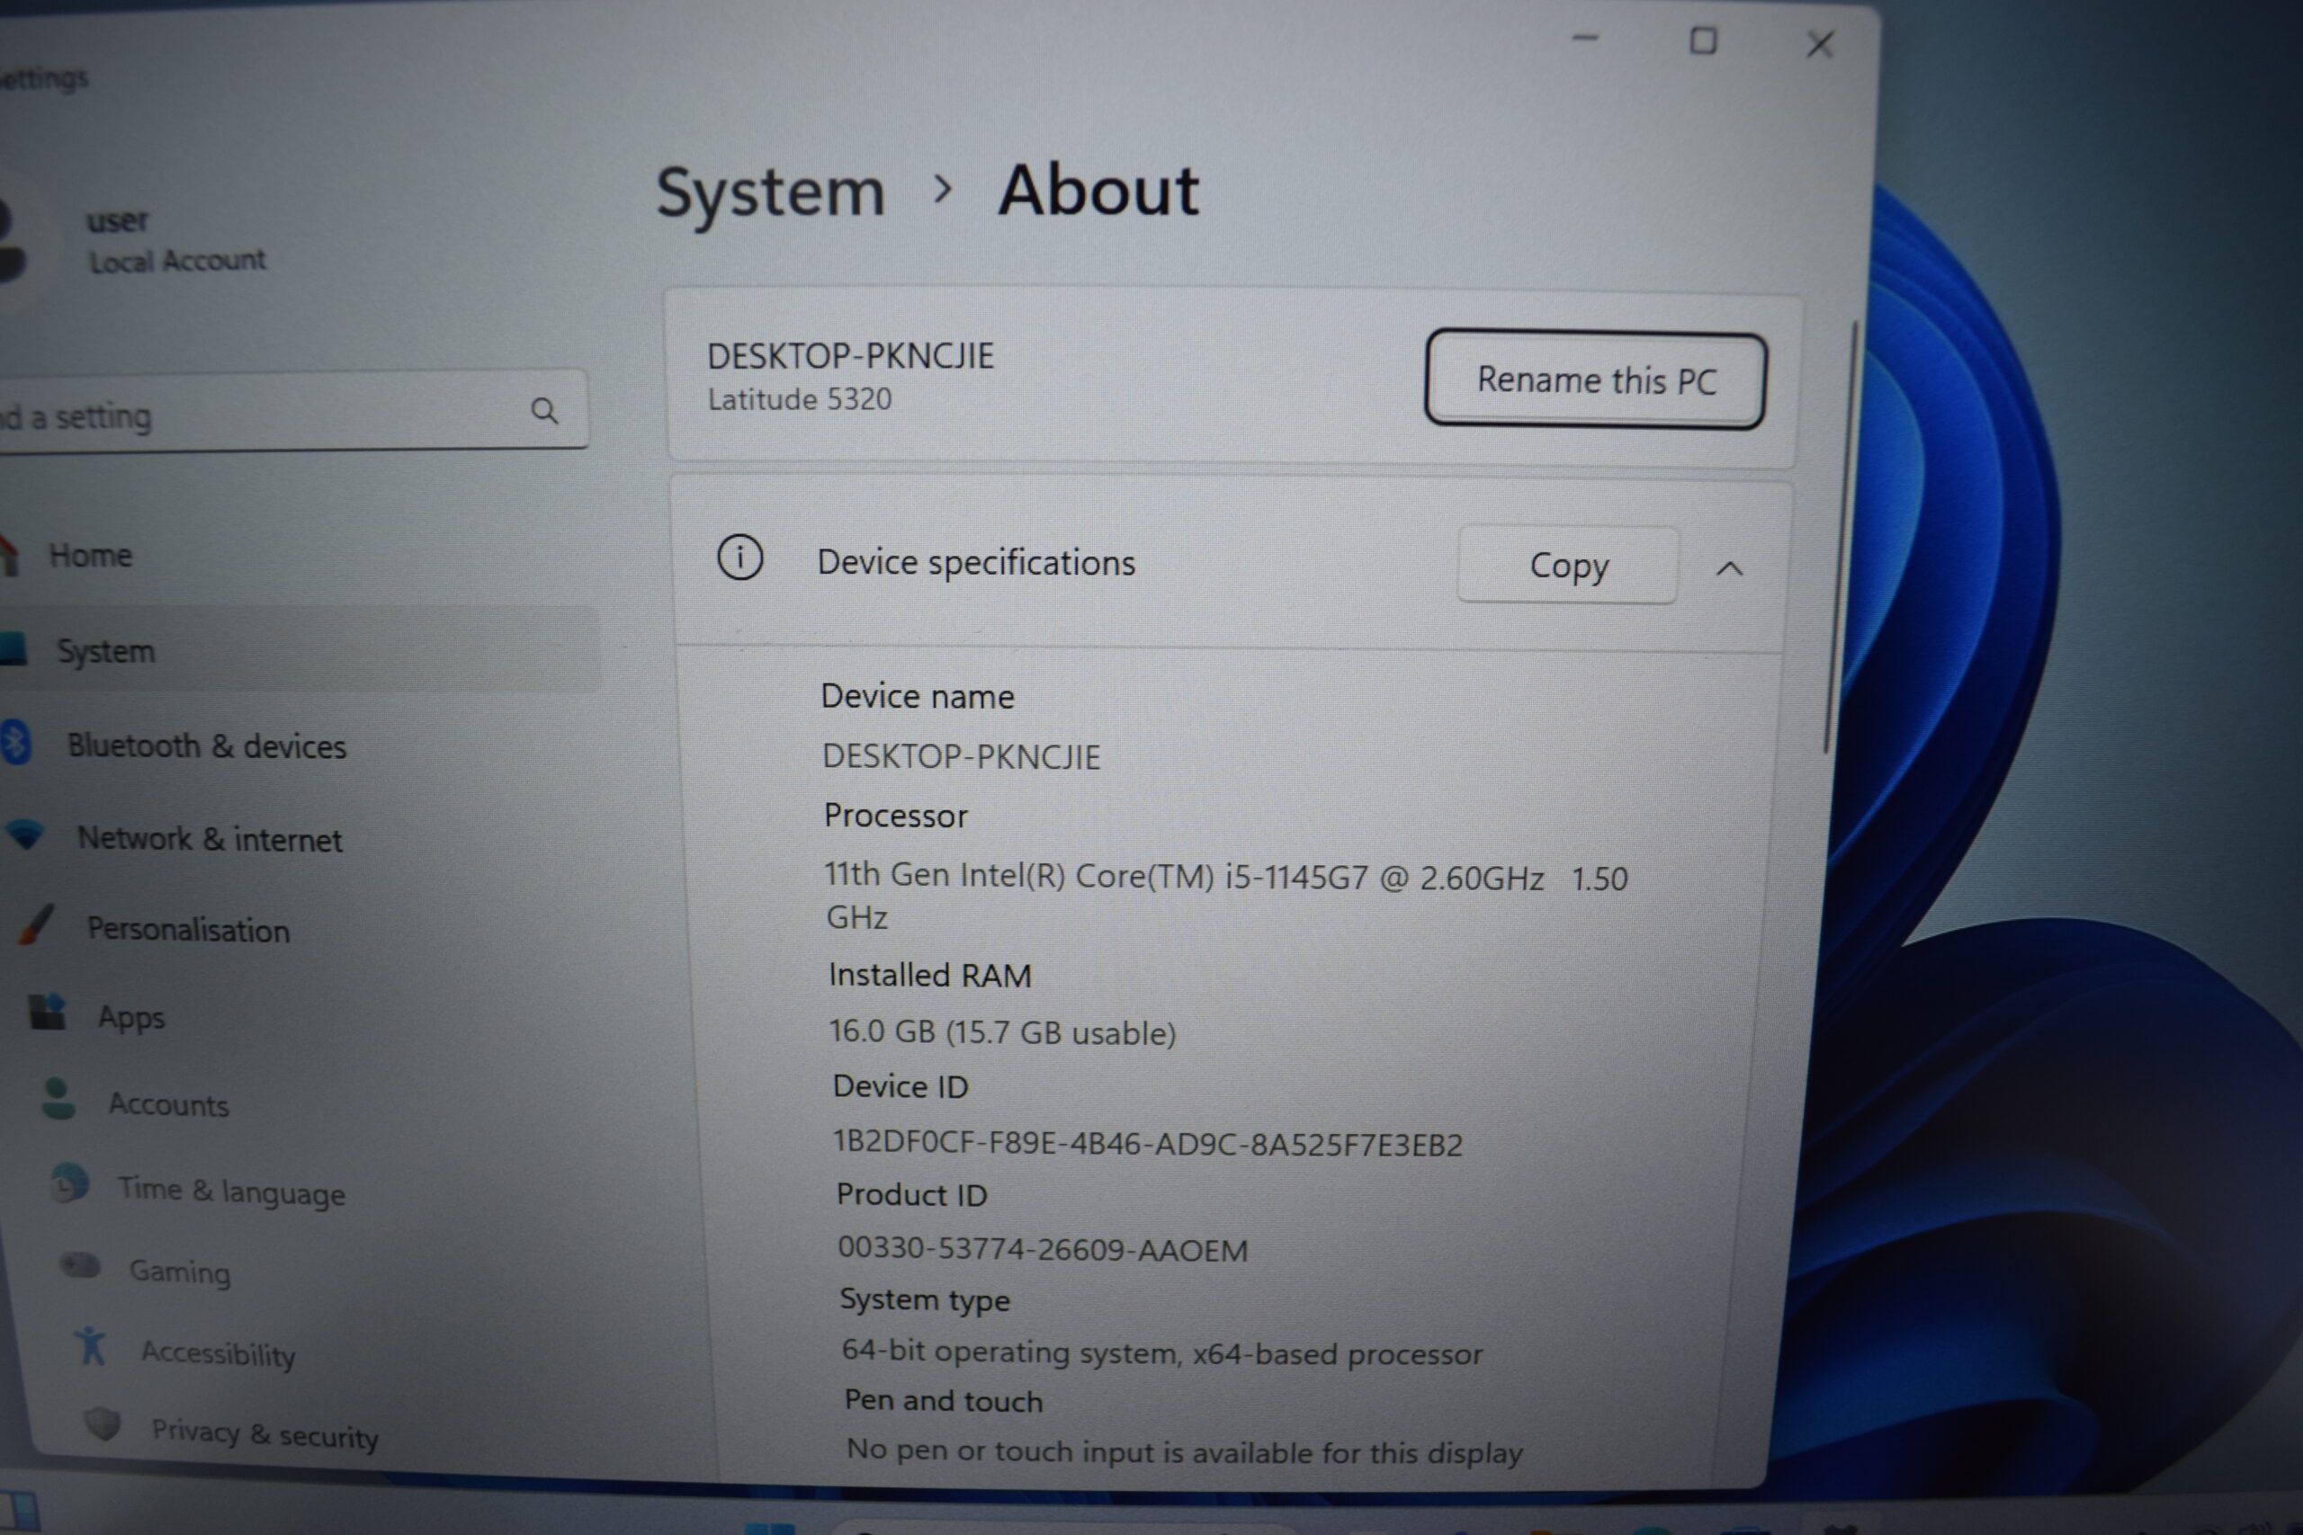Maximize the Settings window

(x=1703, y=41)
